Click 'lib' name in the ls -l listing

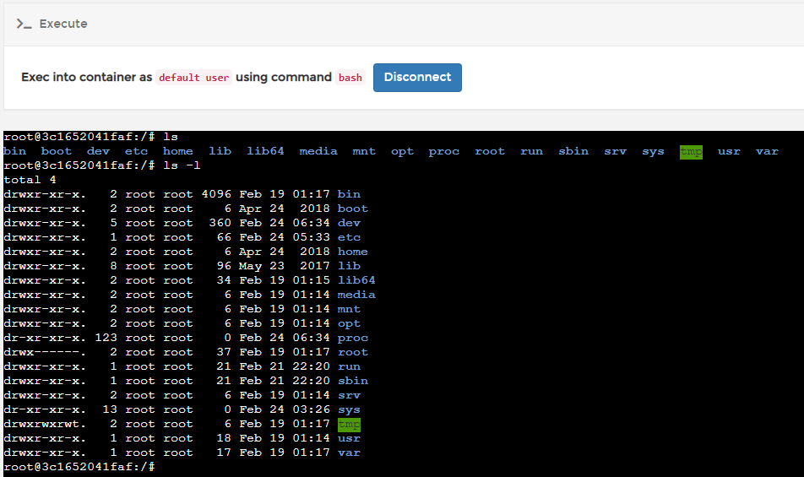349,266
